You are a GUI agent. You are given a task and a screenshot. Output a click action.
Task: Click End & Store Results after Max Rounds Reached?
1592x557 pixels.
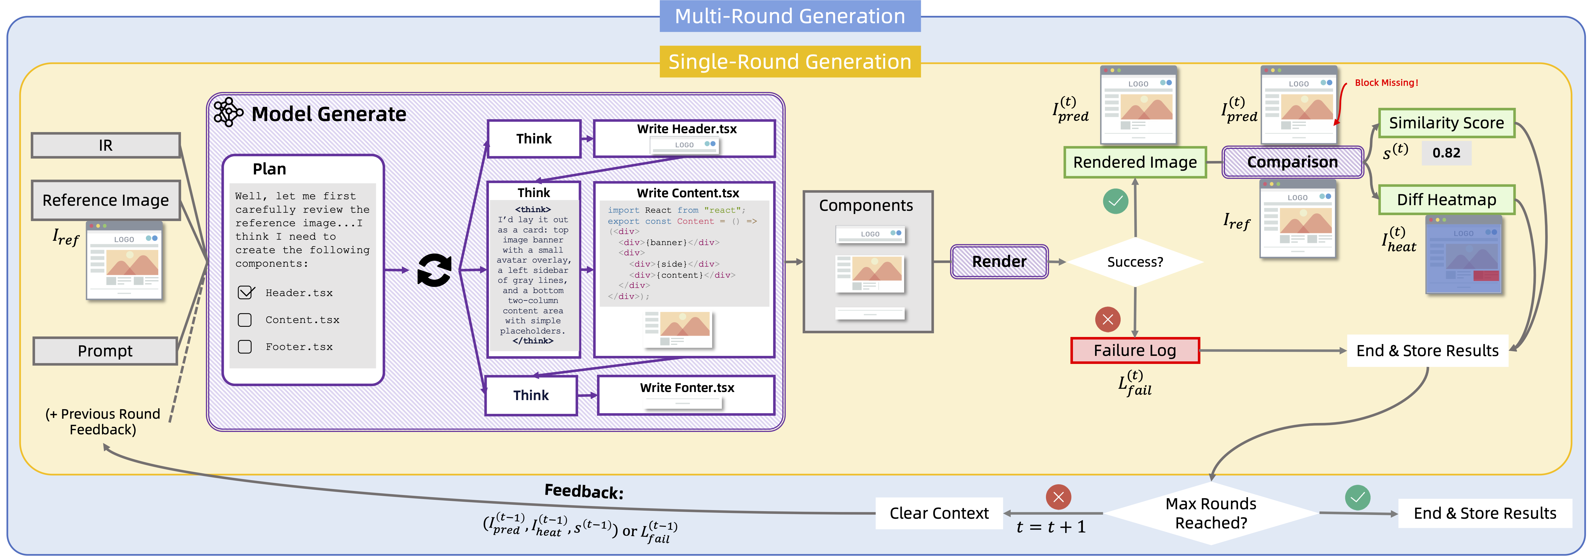(1484, 513)
